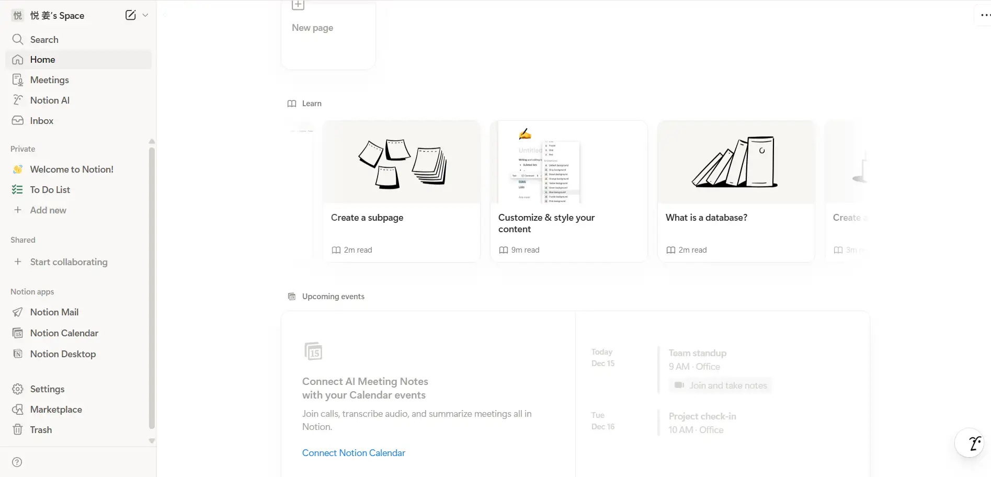
Task: Click the new page compose icon
Action: pos(130,15)
